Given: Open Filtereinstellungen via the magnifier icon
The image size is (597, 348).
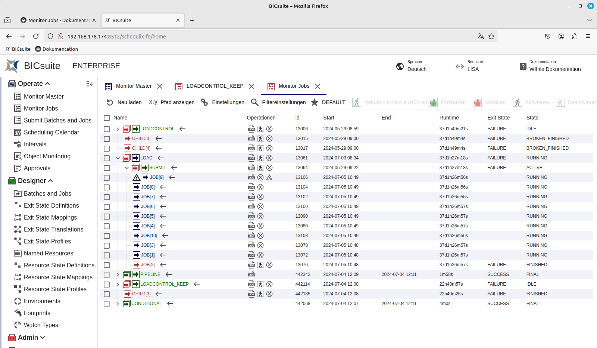Looking at the screenshot, I should pyautogui.click(x=254, y=102).
